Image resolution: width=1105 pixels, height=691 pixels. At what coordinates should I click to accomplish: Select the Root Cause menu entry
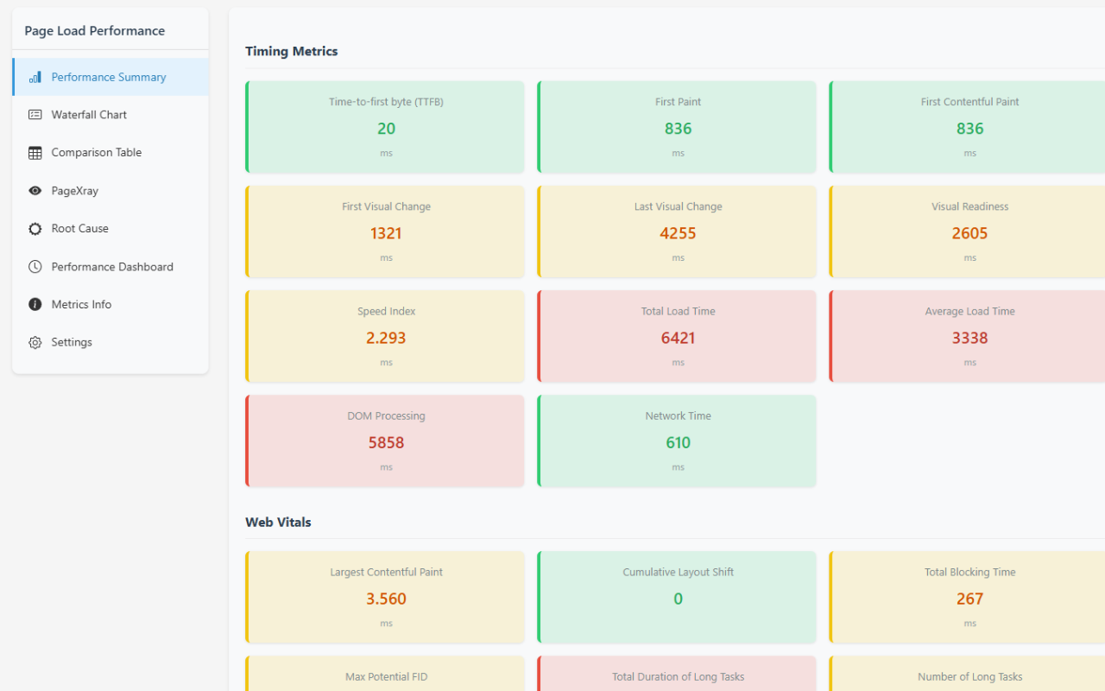point(110,229)
